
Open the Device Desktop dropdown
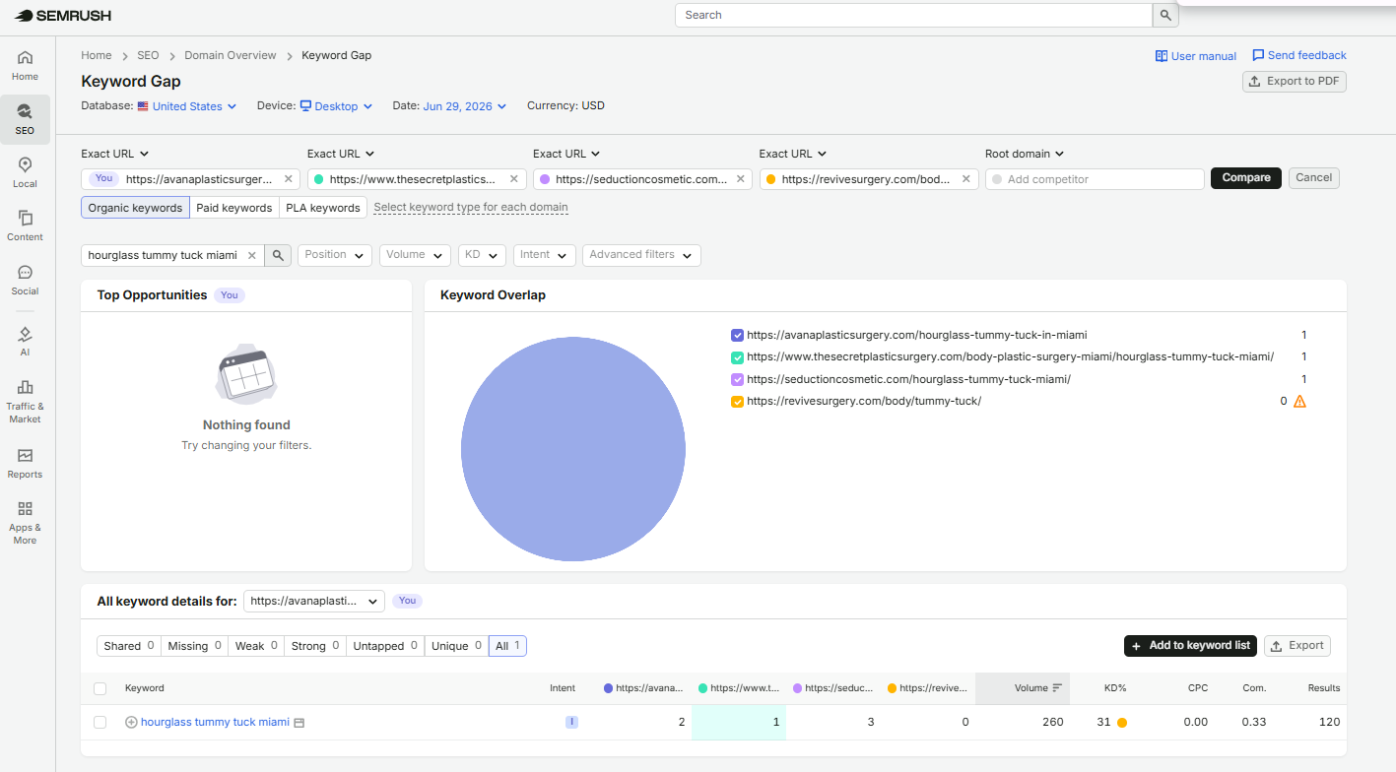click(x=336, y=106)
